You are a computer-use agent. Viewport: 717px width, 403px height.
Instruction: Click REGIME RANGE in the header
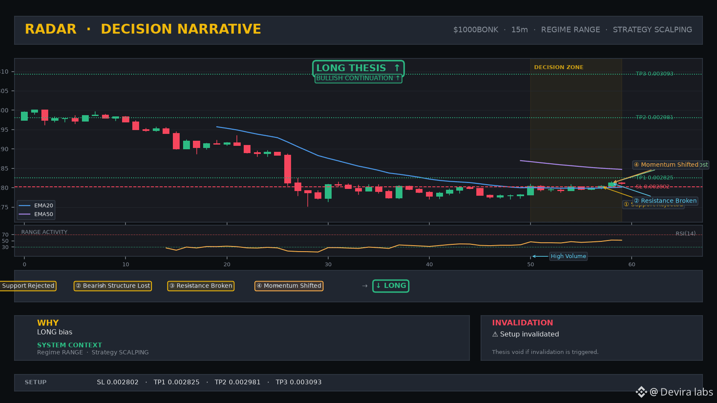[570, 30]
